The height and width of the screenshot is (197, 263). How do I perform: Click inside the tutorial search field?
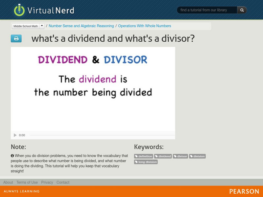[x=207, y=10]
